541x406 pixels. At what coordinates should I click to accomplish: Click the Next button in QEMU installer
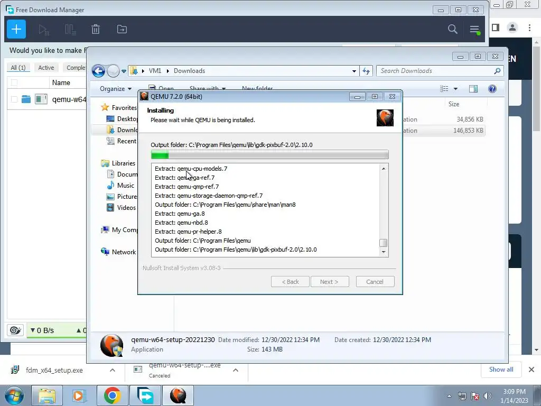pos(330,282)
